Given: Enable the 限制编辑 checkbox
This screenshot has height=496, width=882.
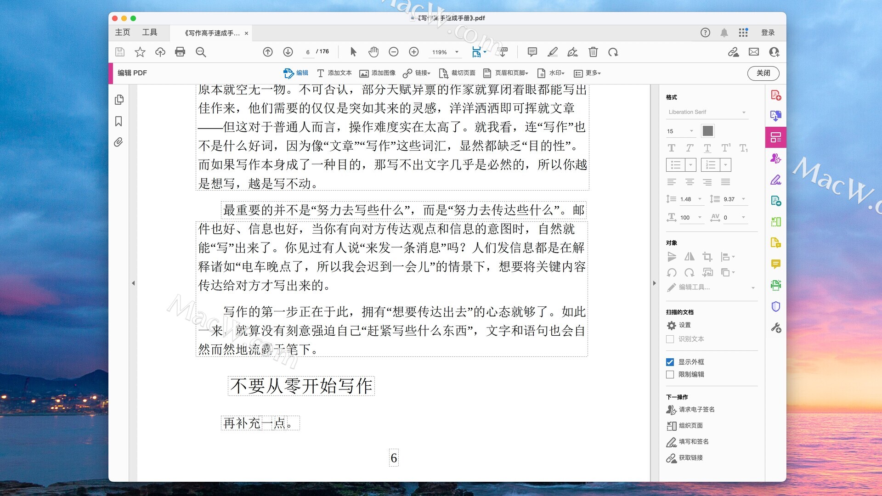Looking at the screenshot, I should (670, 374).
